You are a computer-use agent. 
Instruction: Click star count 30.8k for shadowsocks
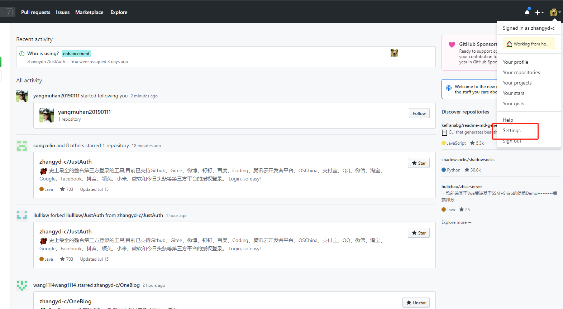pos(473,170)
